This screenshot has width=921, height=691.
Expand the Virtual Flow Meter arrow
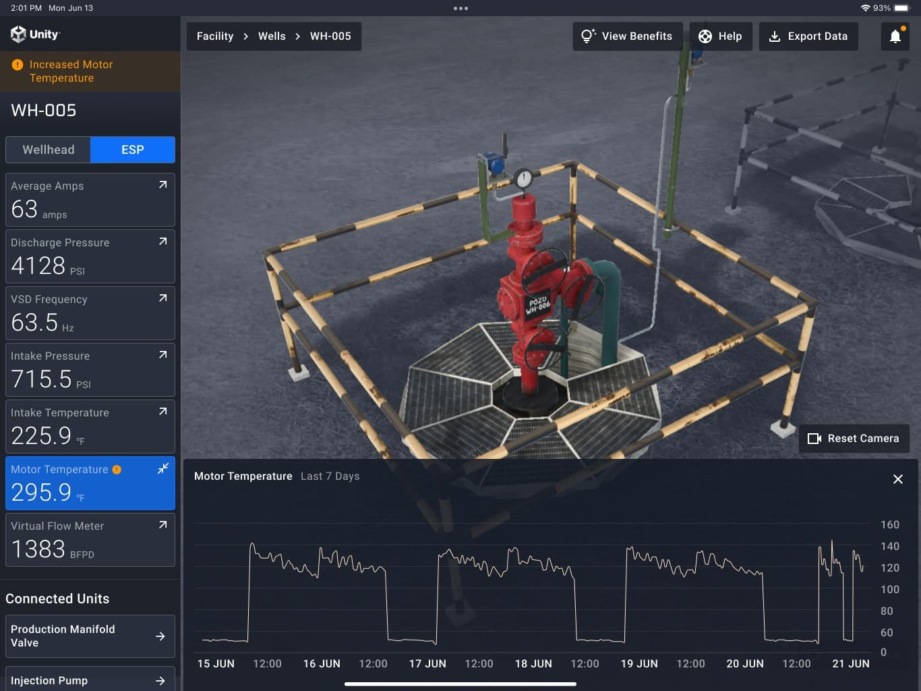pyautogui.click(x=162, y=525)
